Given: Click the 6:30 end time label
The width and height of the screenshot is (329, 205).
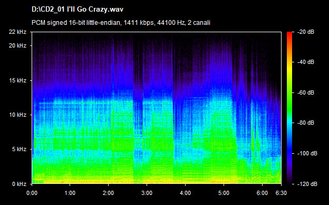Looking at the screenshot, I should click(281, 193).
